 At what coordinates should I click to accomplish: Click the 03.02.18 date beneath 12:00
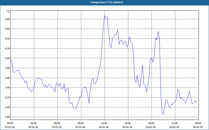(x=104, y=127)
